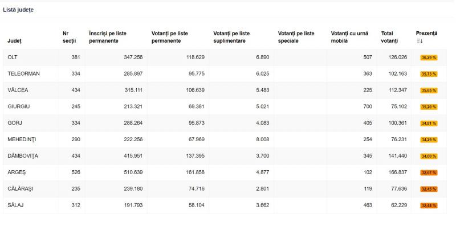
Task: Select the GIURGIU county name
Action: [x=19, y=106]
